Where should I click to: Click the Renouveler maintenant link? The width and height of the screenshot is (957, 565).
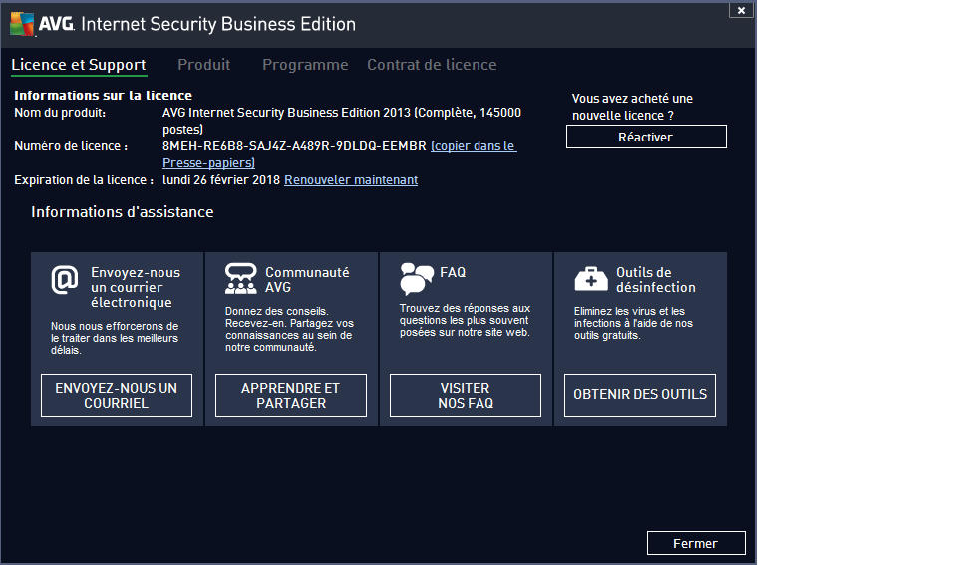[351, 180]
